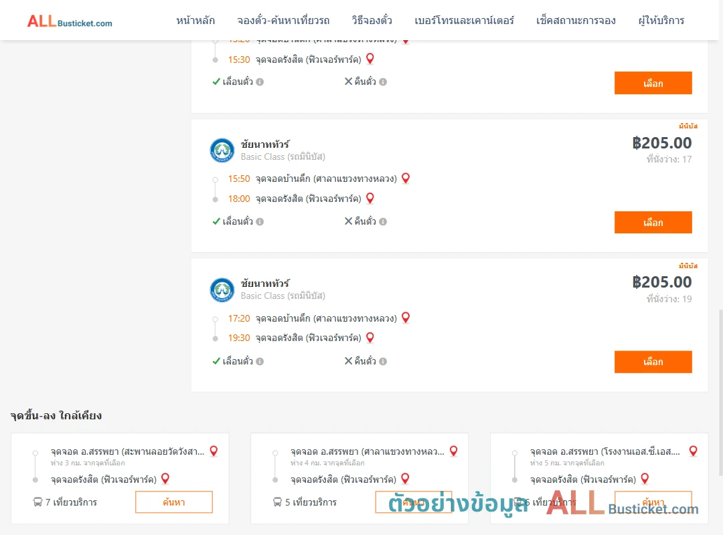Click ที่นั่งว่าง: 19 text
This screenshot has height=535, width=723.
669,299
